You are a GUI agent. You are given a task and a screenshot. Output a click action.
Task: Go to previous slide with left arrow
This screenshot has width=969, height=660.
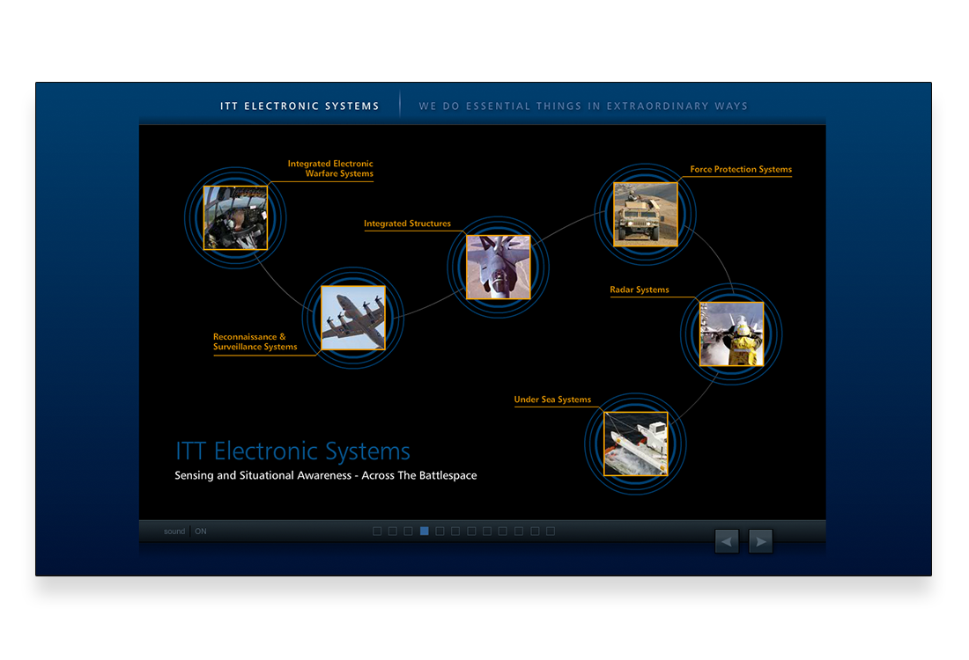pos(727,541)
